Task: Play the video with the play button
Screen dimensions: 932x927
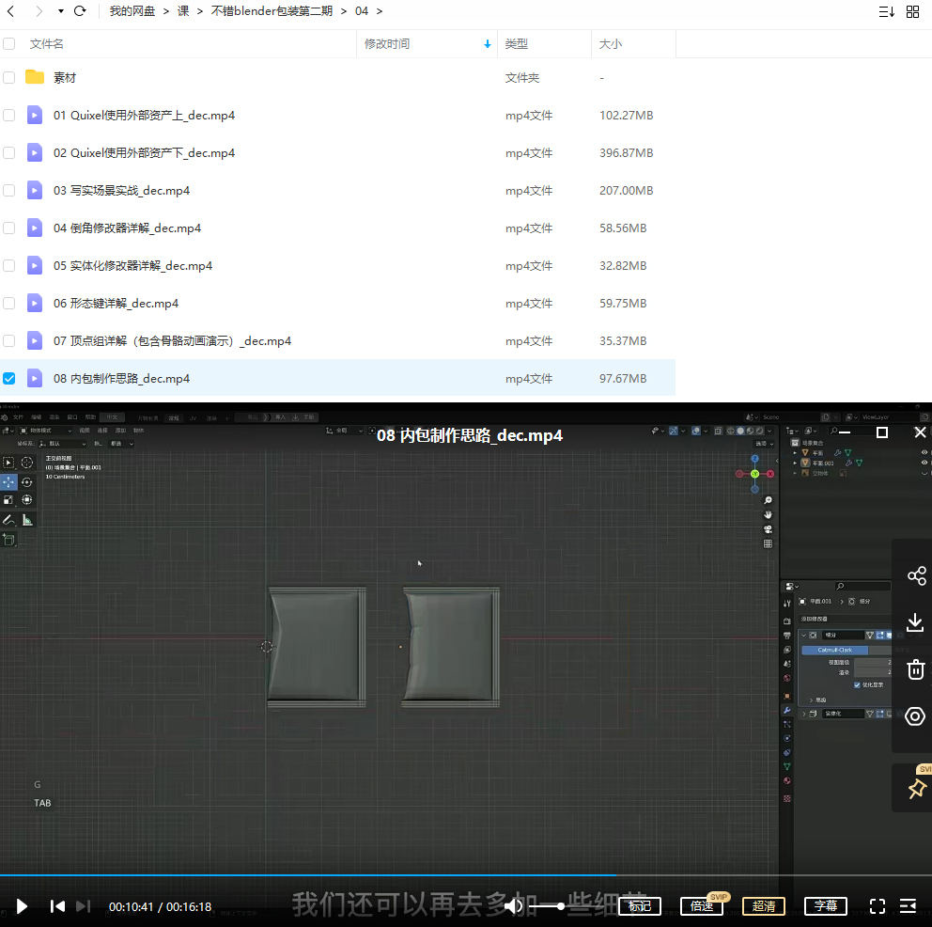Action: click(x=22, y=906)
